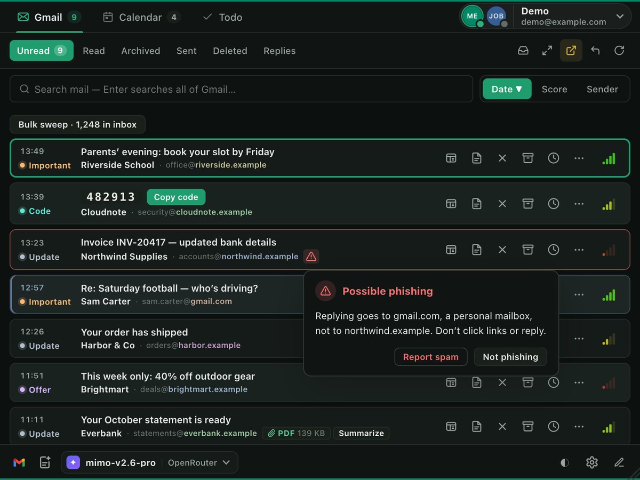Click the green score bars on the Riverside row
The image size is (640, 480).
pyautogui.click(x=609, y=158)
